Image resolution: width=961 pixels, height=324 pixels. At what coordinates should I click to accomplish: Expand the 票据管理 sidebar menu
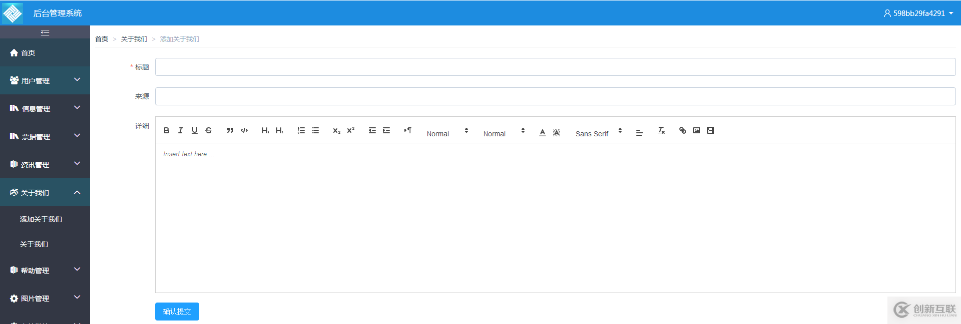45,136
